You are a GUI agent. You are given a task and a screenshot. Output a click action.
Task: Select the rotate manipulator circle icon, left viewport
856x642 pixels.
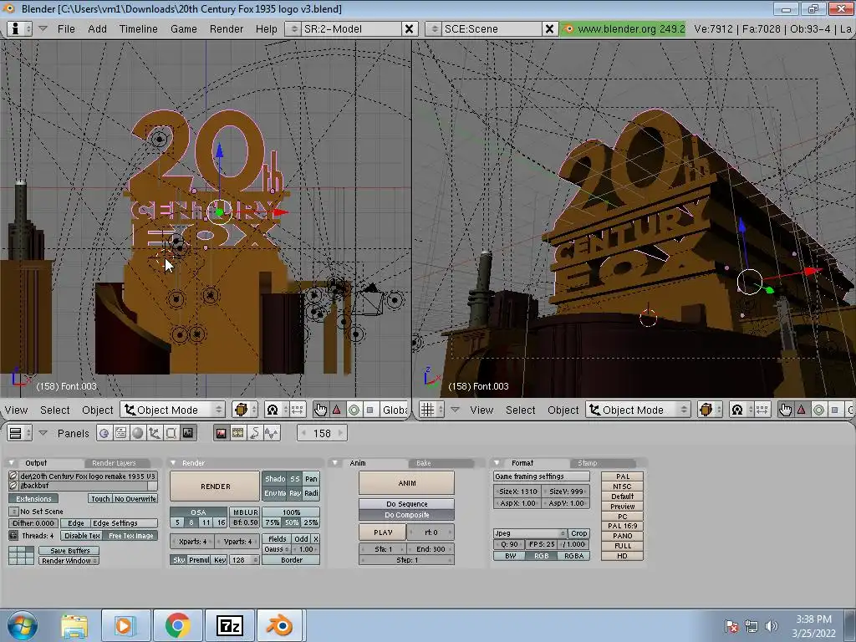coord(354,410)
